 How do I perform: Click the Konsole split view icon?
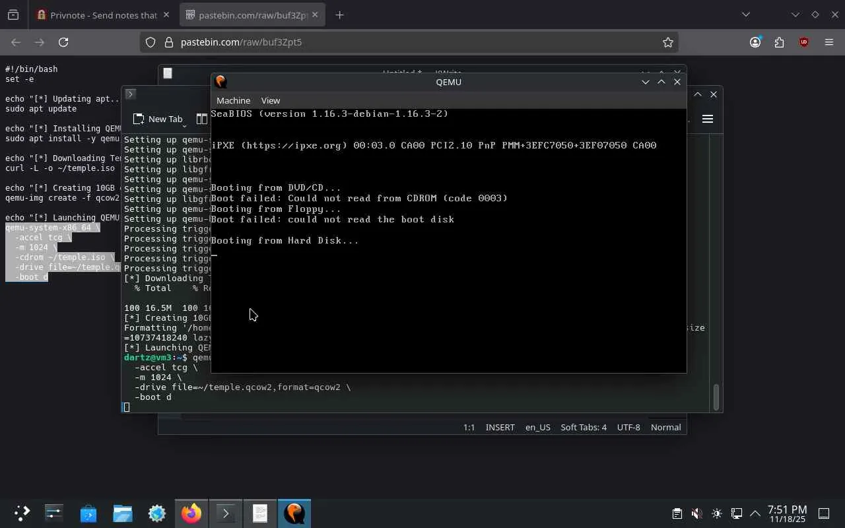(202, 119)
